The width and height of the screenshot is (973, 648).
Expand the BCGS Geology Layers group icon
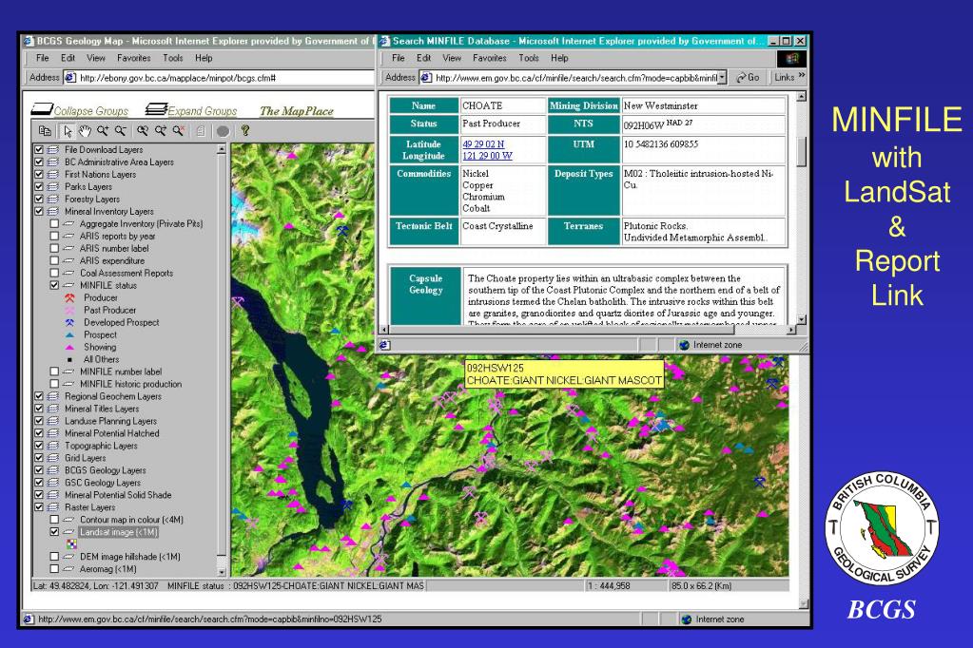(x=52, y=470)
